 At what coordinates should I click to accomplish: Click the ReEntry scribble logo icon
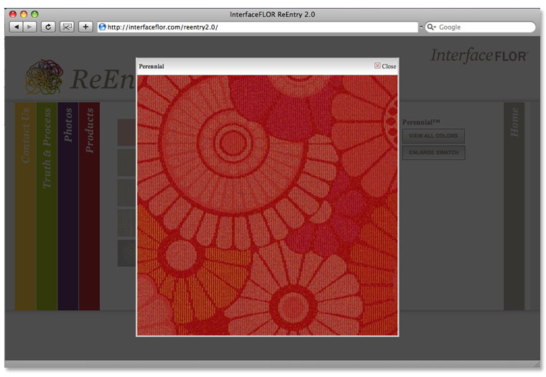pos(45,78)
